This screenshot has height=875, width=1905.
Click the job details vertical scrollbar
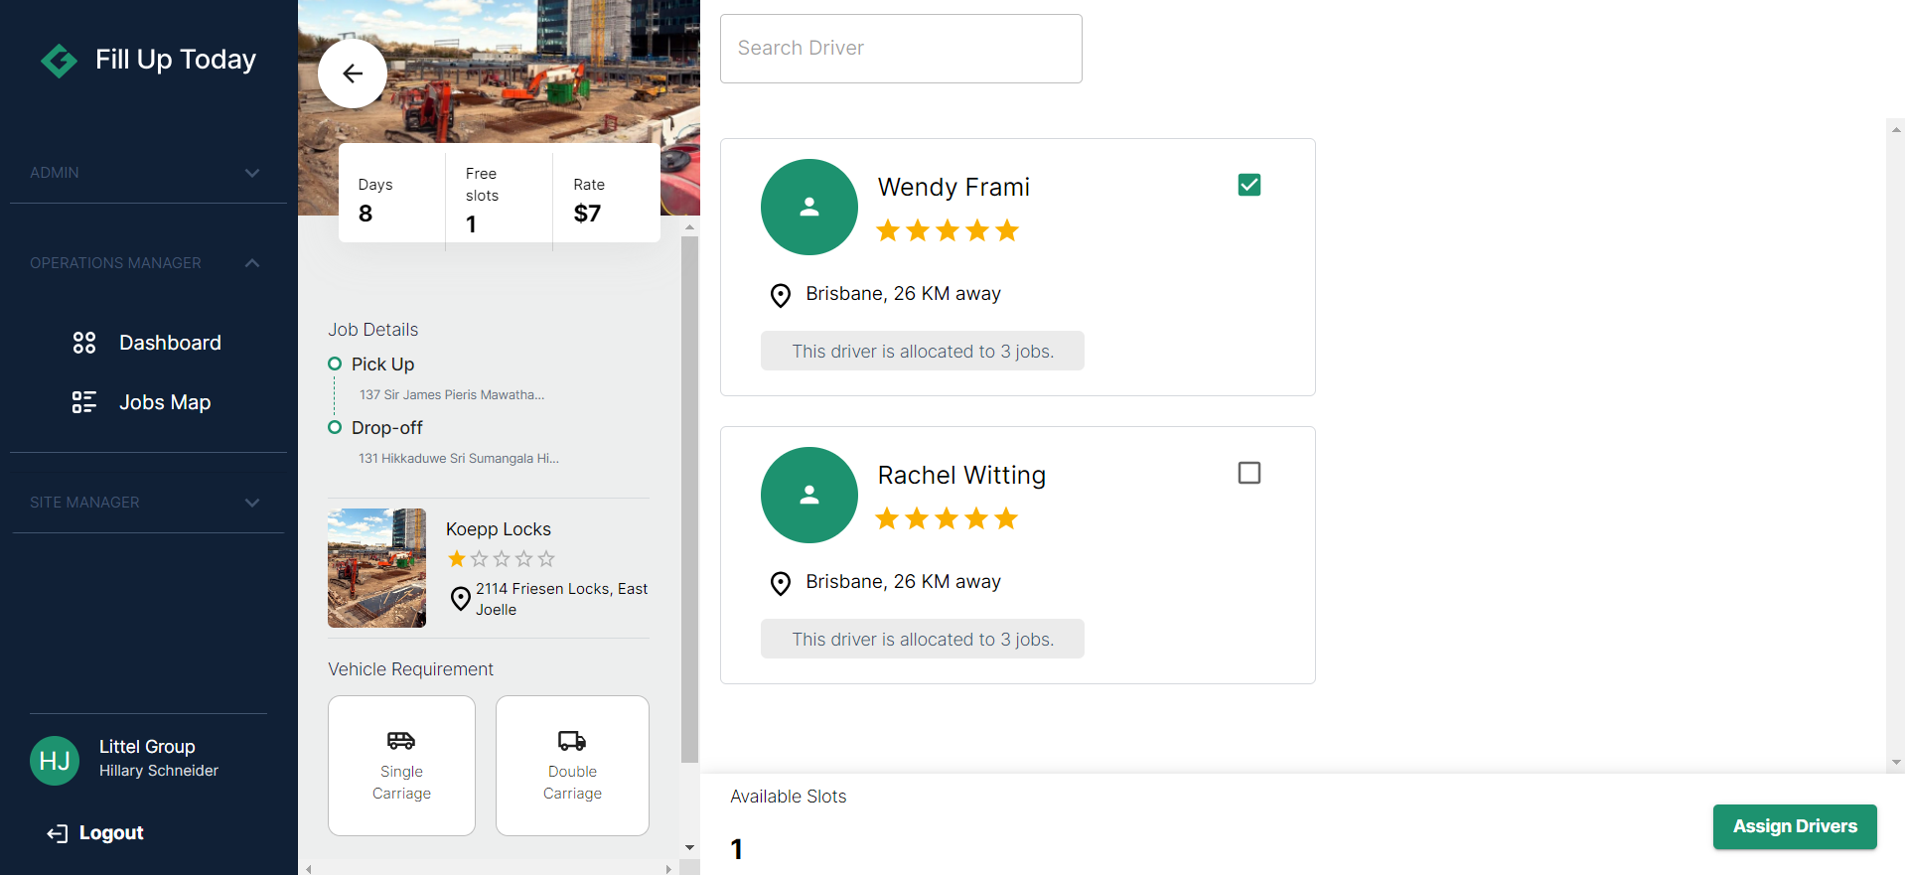[689, 500]
